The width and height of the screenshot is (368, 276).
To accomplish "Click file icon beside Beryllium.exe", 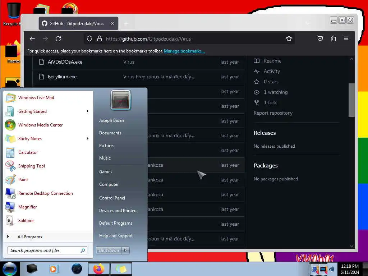I will click(x=42, y=77).
